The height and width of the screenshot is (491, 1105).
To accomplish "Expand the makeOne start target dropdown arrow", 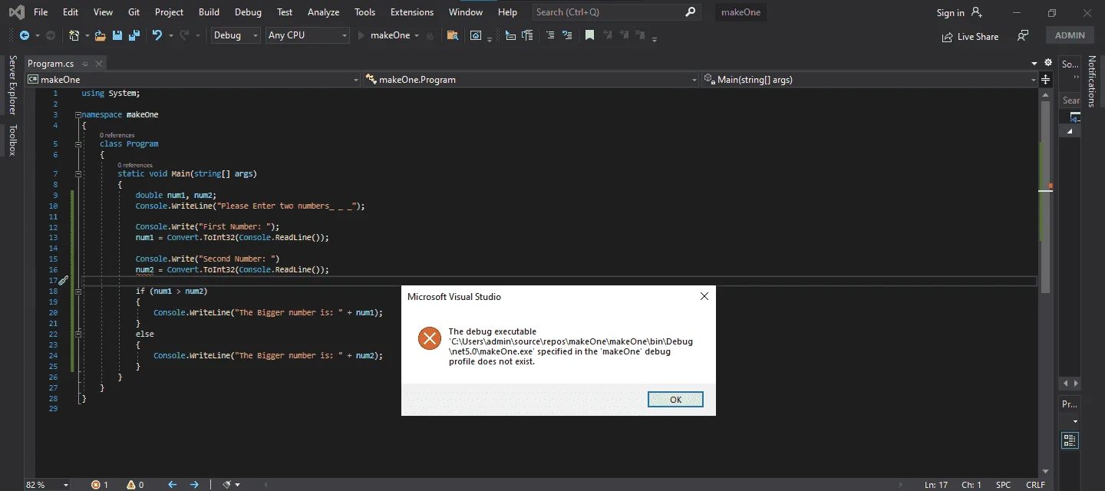I will click(417, 35).
